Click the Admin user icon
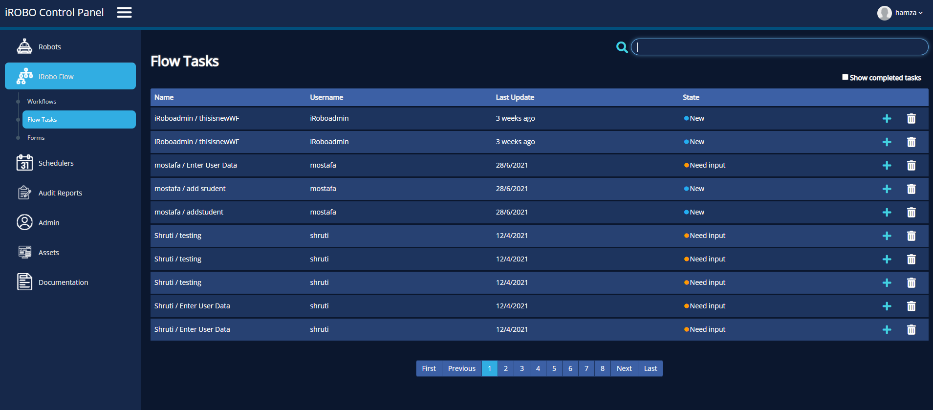This screenshot has height=410, width=933. (x=24, y=222)
